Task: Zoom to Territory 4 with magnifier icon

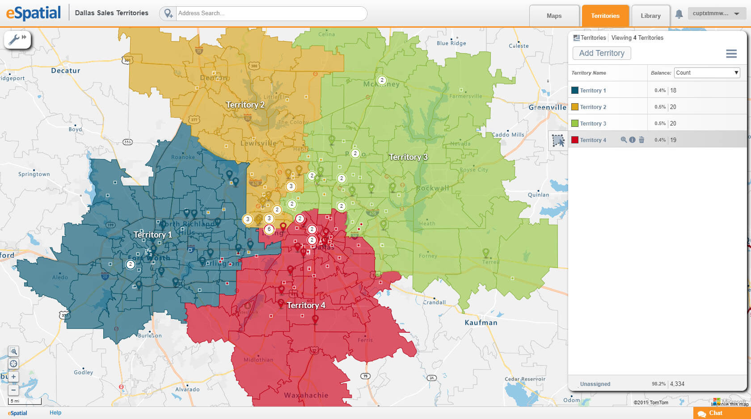Action: coord(624,140)
